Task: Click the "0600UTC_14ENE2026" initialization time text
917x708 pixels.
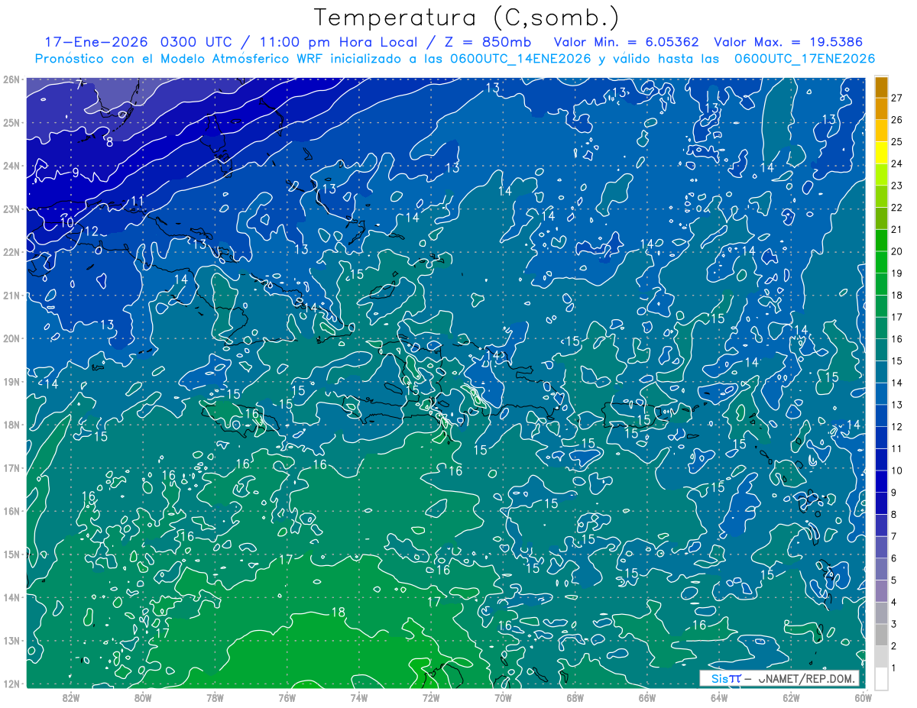Action: tap(520, 59)
